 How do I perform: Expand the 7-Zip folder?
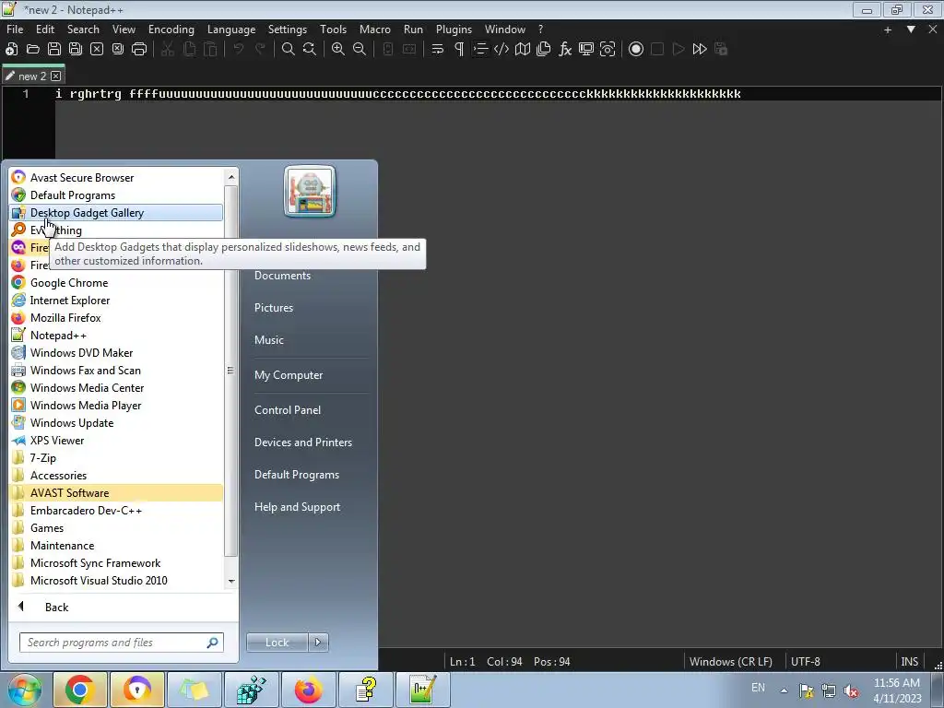click(x=116, y=458)
